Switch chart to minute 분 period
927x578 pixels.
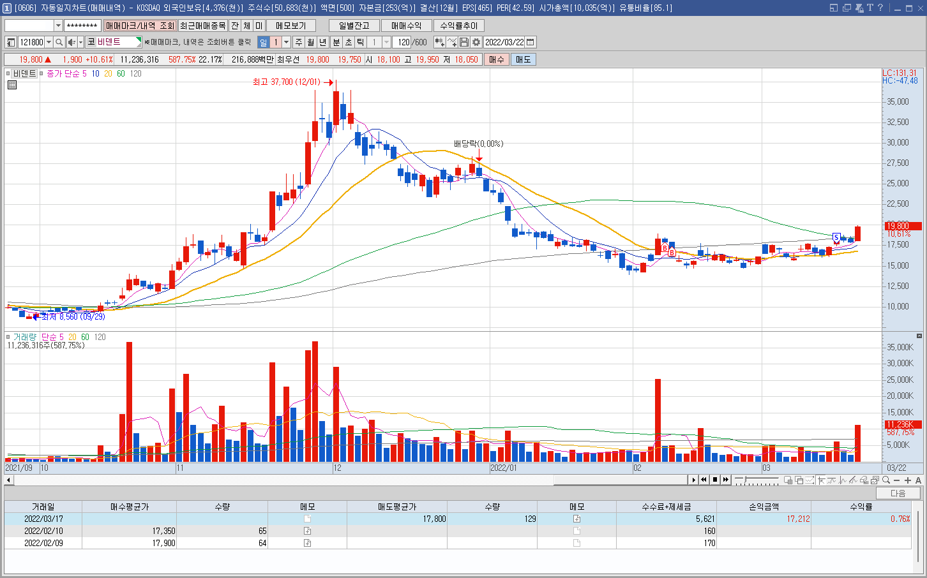tap(336, 42)
